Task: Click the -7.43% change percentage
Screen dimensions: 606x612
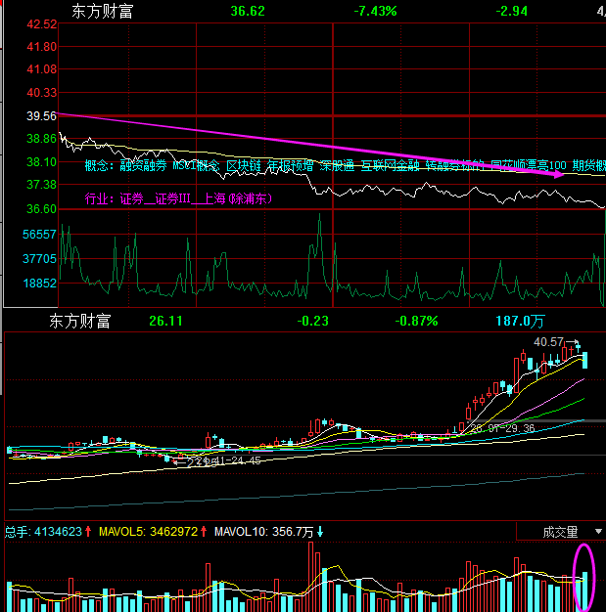Action: (375, 11)
